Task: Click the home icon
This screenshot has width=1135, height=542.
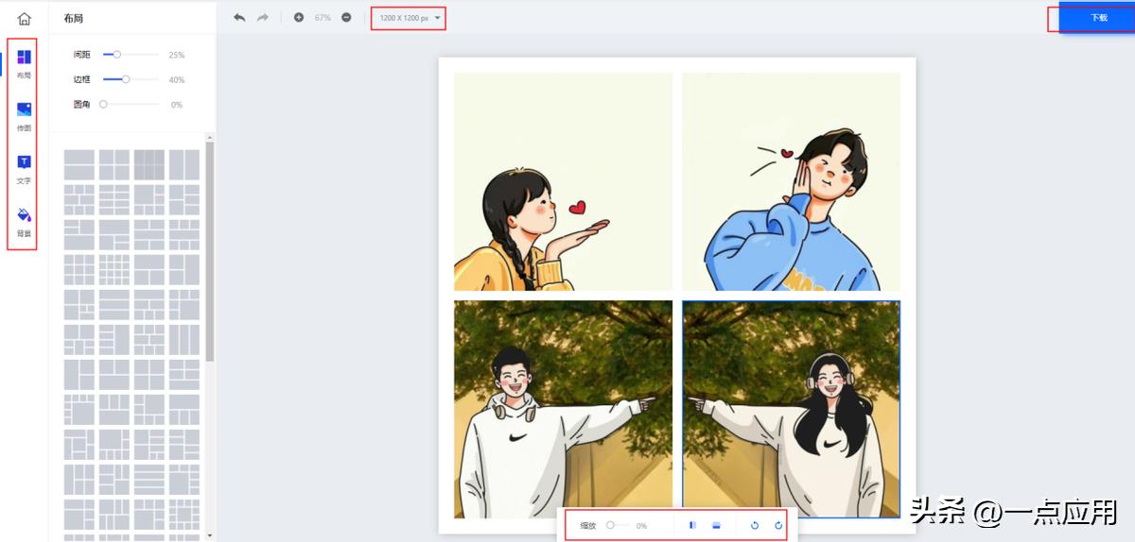Action: click(x=25, y=18)
